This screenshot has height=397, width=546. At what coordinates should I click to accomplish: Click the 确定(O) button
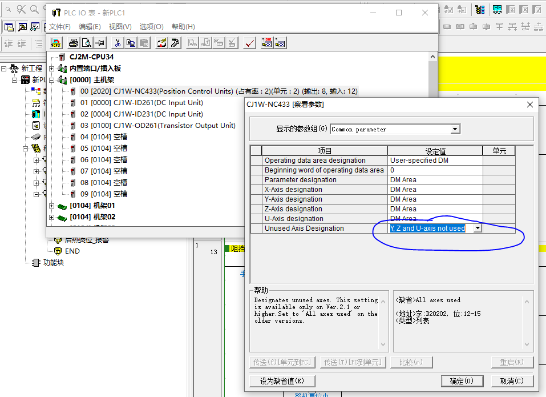(x=462, y=381)
